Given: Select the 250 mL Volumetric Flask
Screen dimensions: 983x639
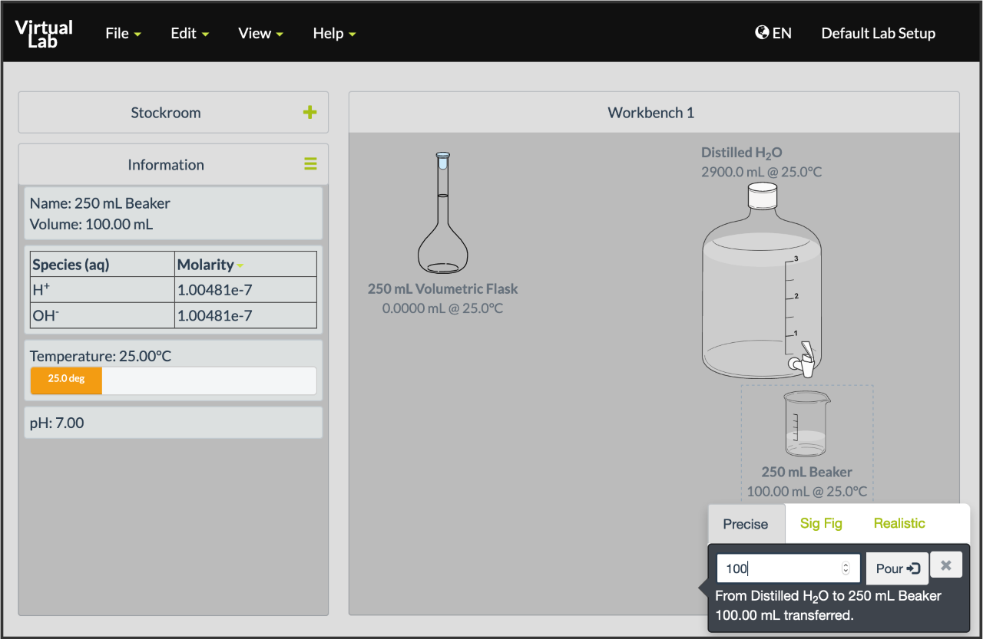Looking at the screenshot, I should click(442, 215).
